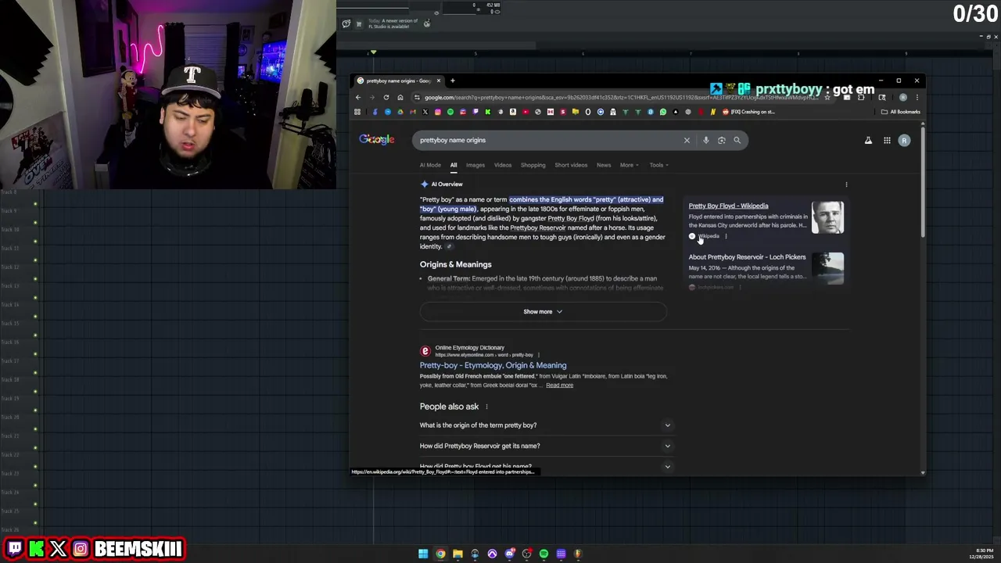Open the Spotify bookmark
The width and height of the screenshot is (1001, 563).
[x=450, y=112]
